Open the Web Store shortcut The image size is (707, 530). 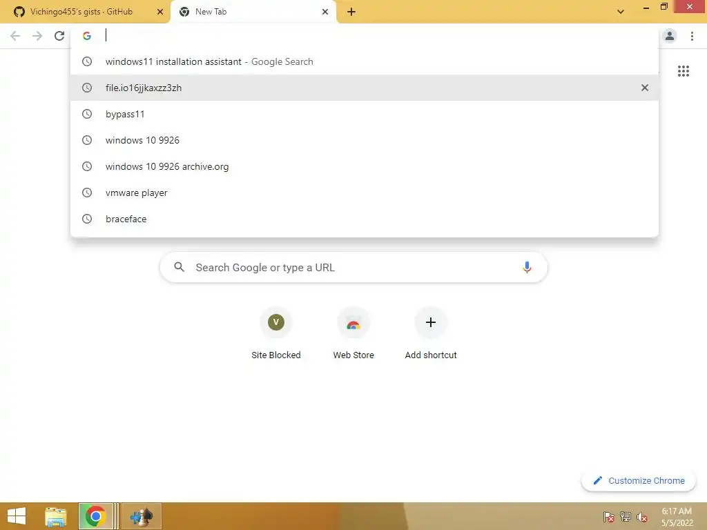tap(353, 333)
